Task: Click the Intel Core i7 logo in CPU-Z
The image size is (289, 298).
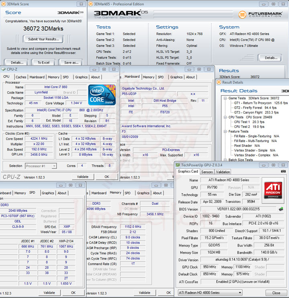Action: coord(102,95)
